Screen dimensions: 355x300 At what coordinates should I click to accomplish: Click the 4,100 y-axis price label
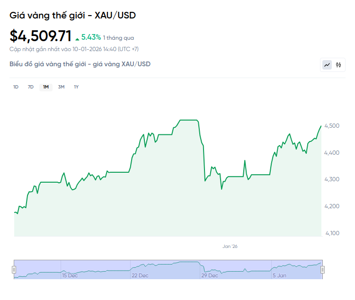coord(333,233)
